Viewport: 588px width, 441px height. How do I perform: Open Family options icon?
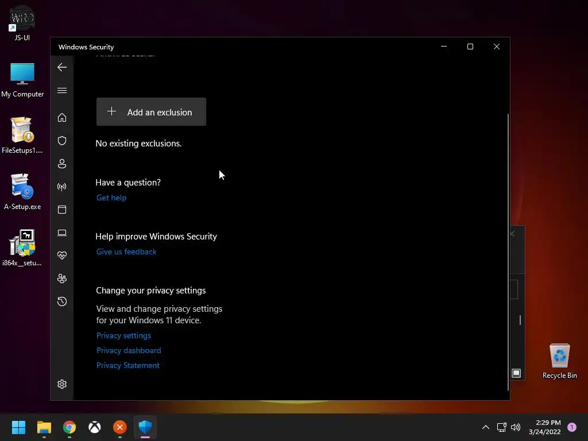(62, 278)
